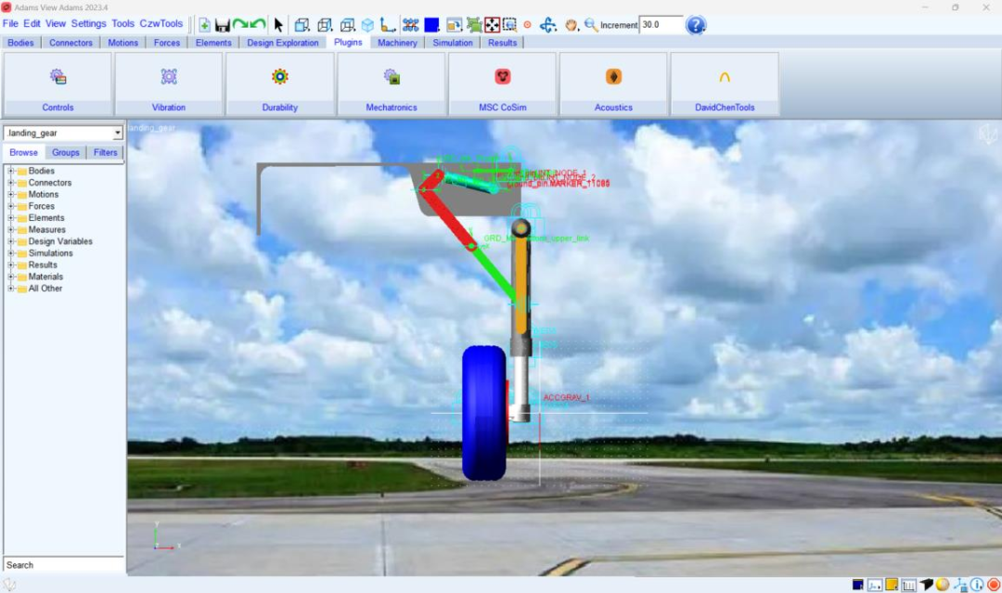
Task: Choose the arrow Select tool in toolbar
Action: [x=278, y=25]
